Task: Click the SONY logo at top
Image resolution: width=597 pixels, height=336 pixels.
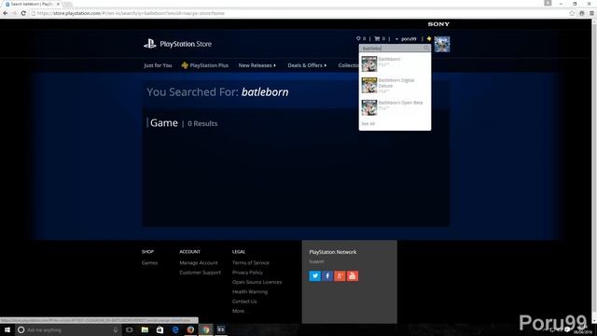Action: 438,24
